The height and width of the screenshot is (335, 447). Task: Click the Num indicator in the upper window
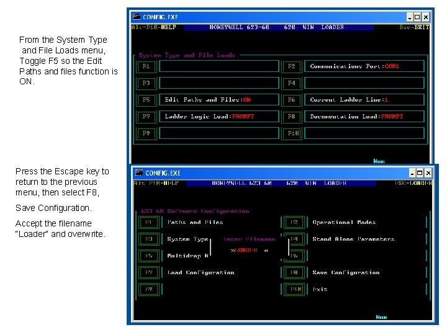coord(379,161)
